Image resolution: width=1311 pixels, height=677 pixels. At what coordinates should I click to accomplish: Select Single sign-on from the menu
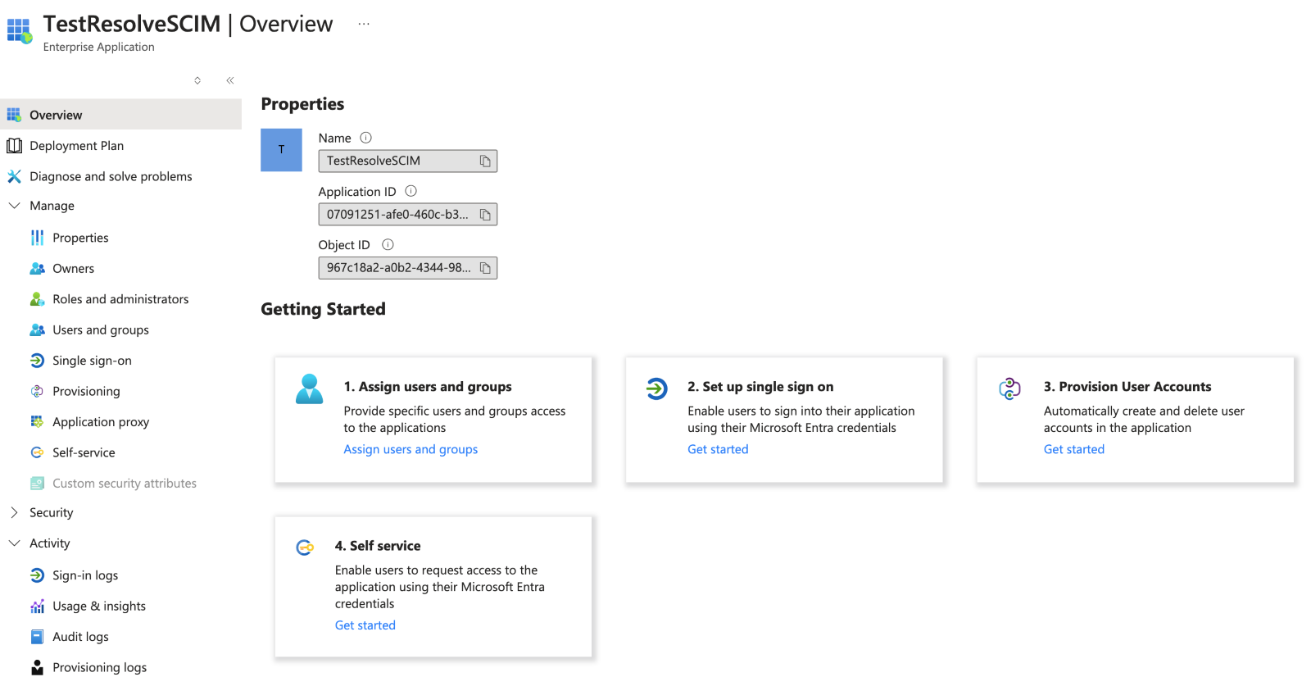(x=92, y=361)
